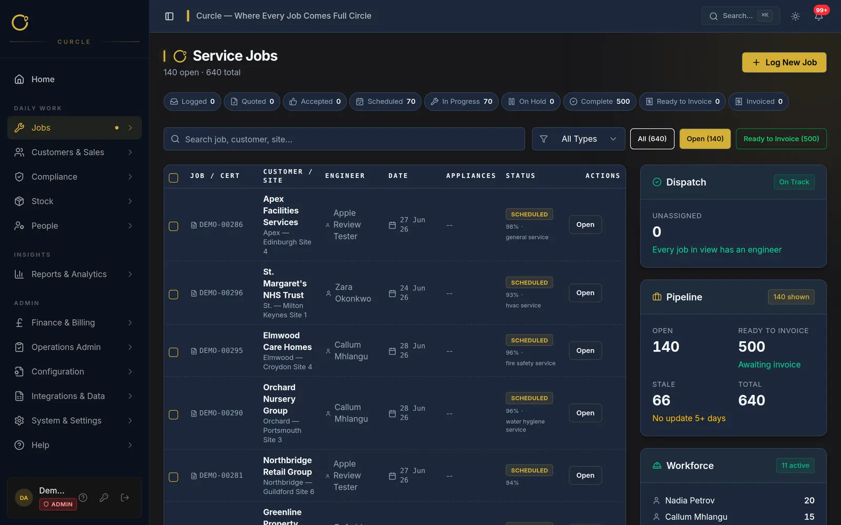
Task: Switch theme with the sun icon
Action: [795, 16]
